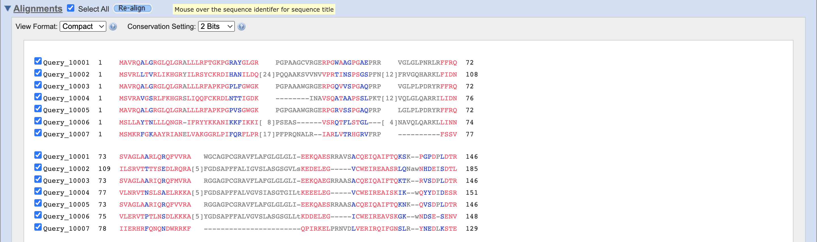Screen dimensions: 817x242
Task: Uncheck Query_10005 row starting at 73
Action: (38, 203)
